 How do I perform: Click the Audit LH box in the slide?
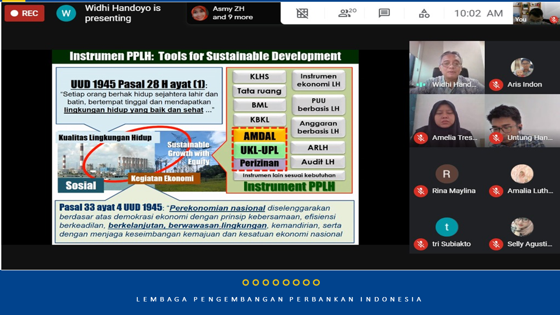tap(318, 162)
